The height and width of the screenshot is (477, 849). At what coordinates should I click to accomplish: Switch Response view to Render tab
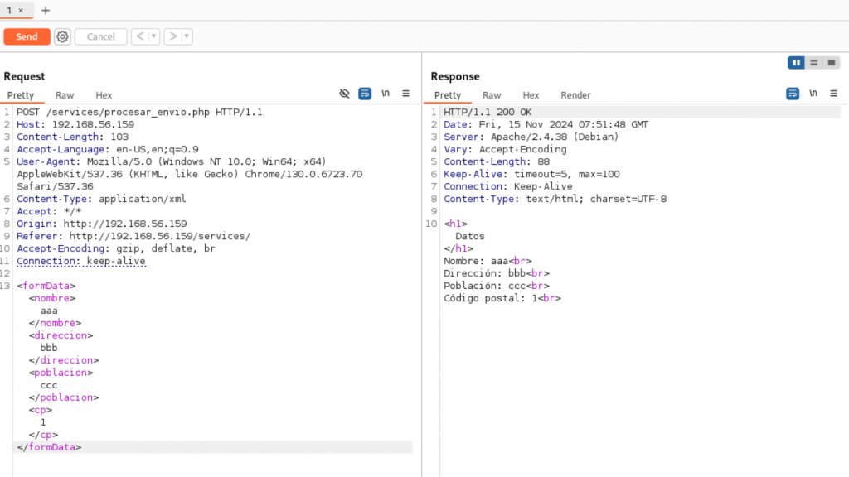575,95
